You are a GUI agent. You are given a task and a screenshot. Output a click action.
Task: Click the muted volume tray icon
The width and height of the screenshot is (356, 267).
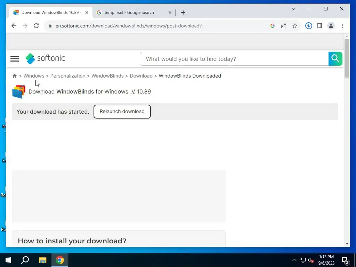pos(311,260)
